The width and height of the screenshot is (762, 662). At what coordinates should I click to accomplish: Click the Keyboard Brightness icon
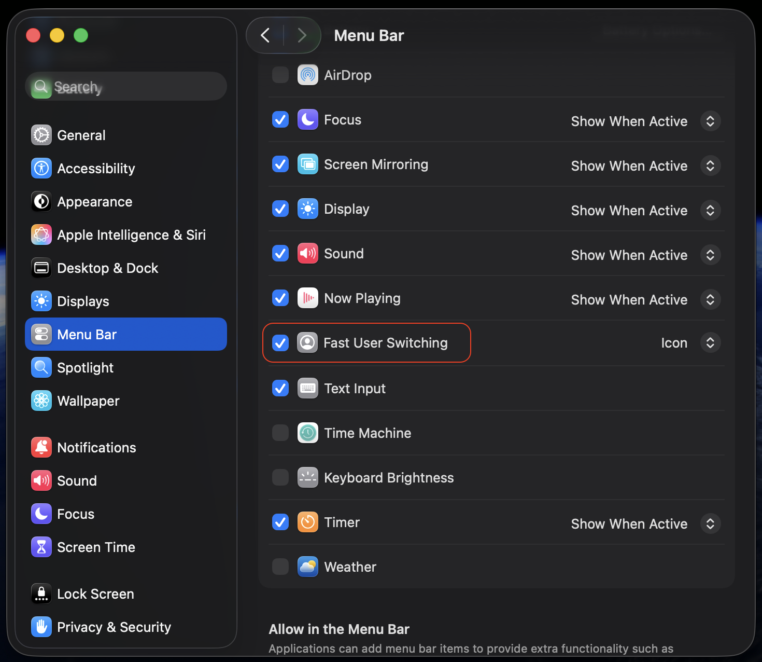[x=308, y=478]
